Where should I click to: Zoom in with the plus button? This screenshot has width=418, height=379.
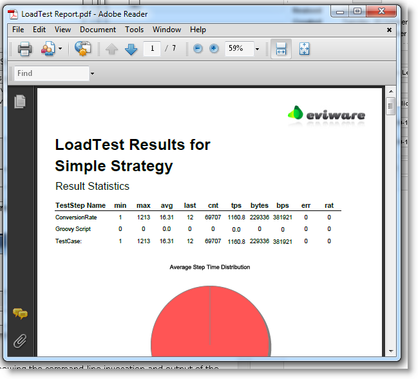pyautogui.click(x=214, y=48)
